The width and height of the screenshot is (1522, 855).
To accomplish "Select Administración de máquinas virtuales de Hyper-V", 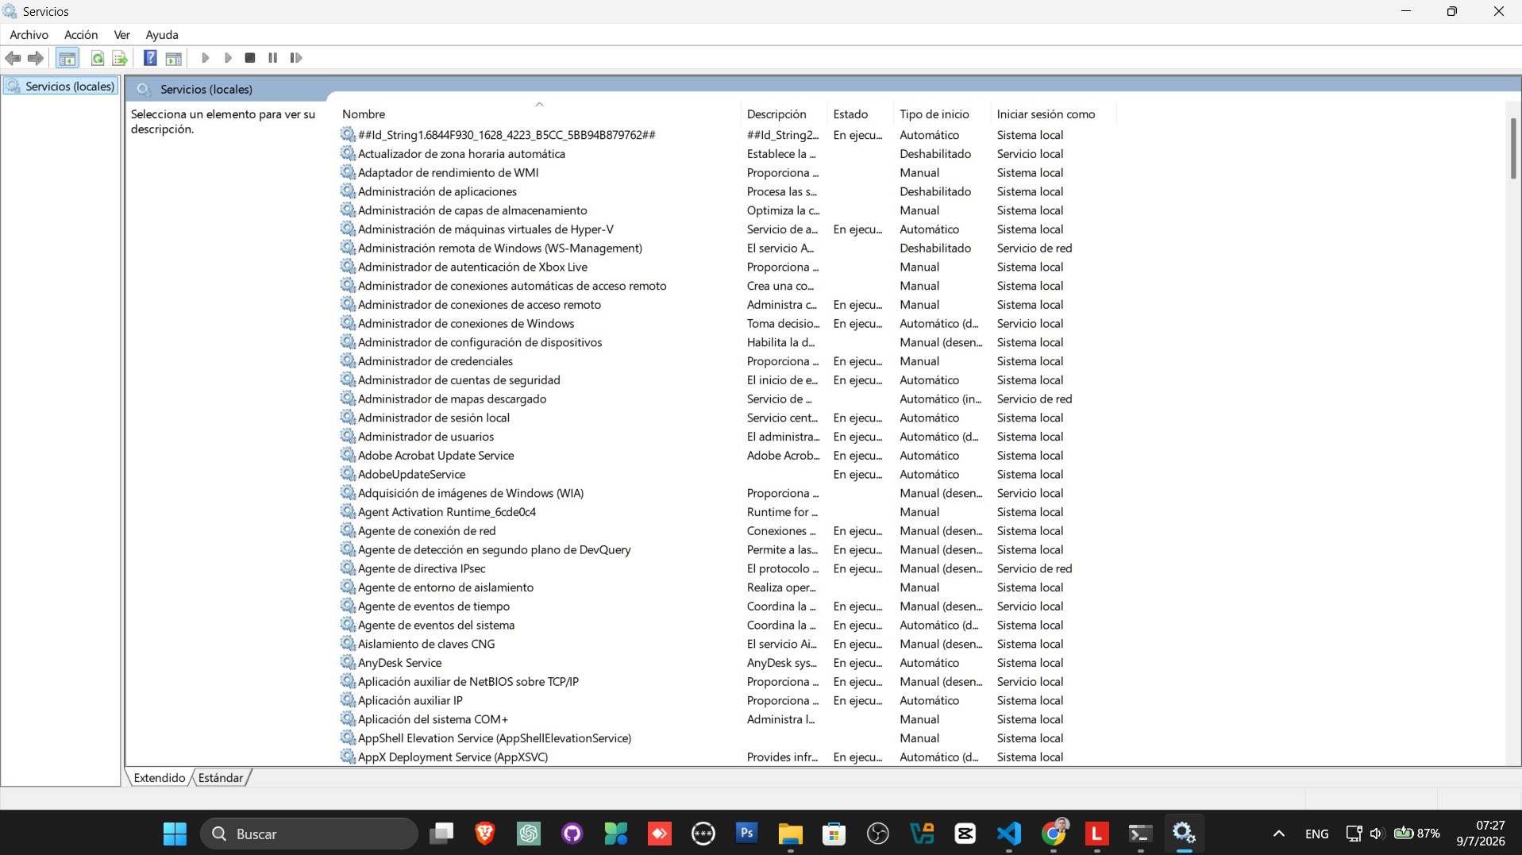I will (486, 229).
